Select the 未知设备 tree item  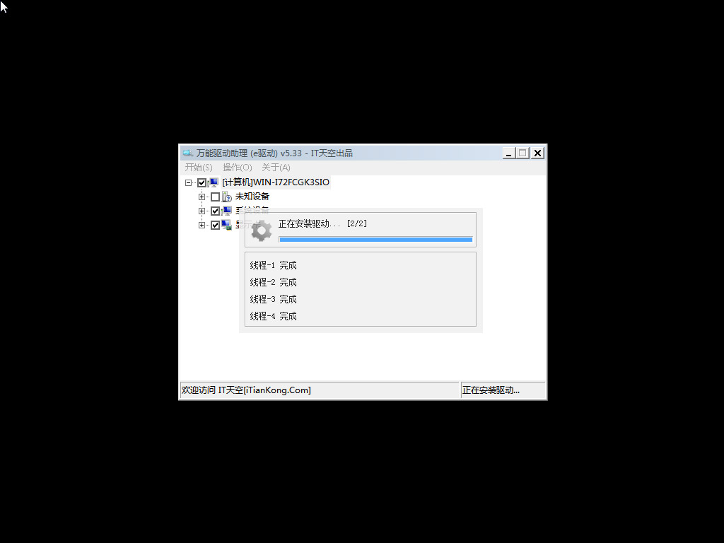(252, 197)
